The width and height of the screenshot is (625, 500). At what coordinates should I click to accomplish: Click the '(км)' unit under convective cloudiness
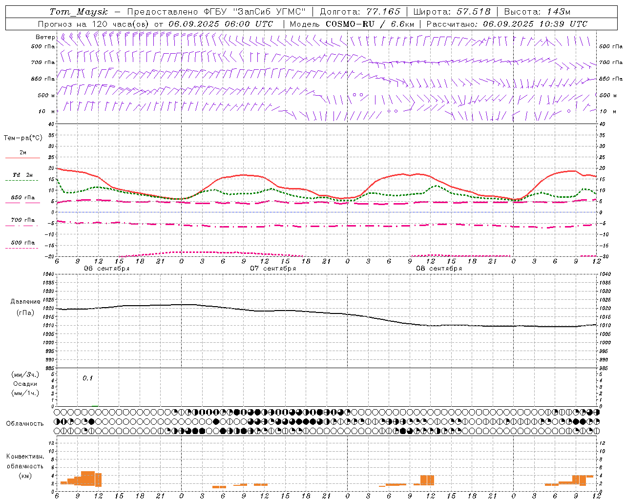click(x=25, y=476)
